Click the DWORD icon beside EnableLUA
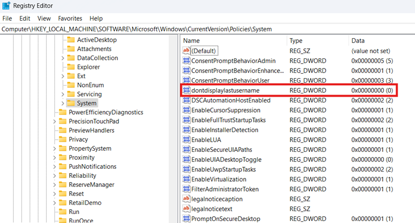415x223 pixels. tap(186, 140)
